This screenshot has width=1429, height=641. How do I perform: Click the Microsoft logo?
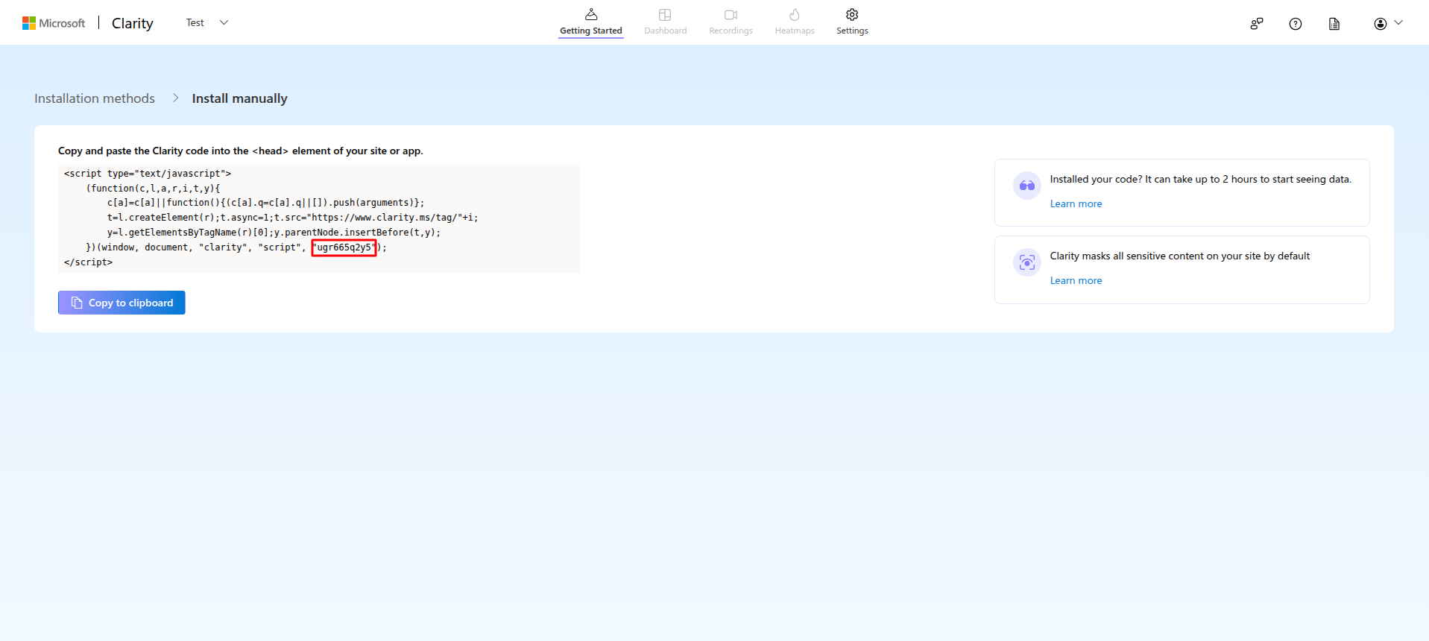pos(54,23)
